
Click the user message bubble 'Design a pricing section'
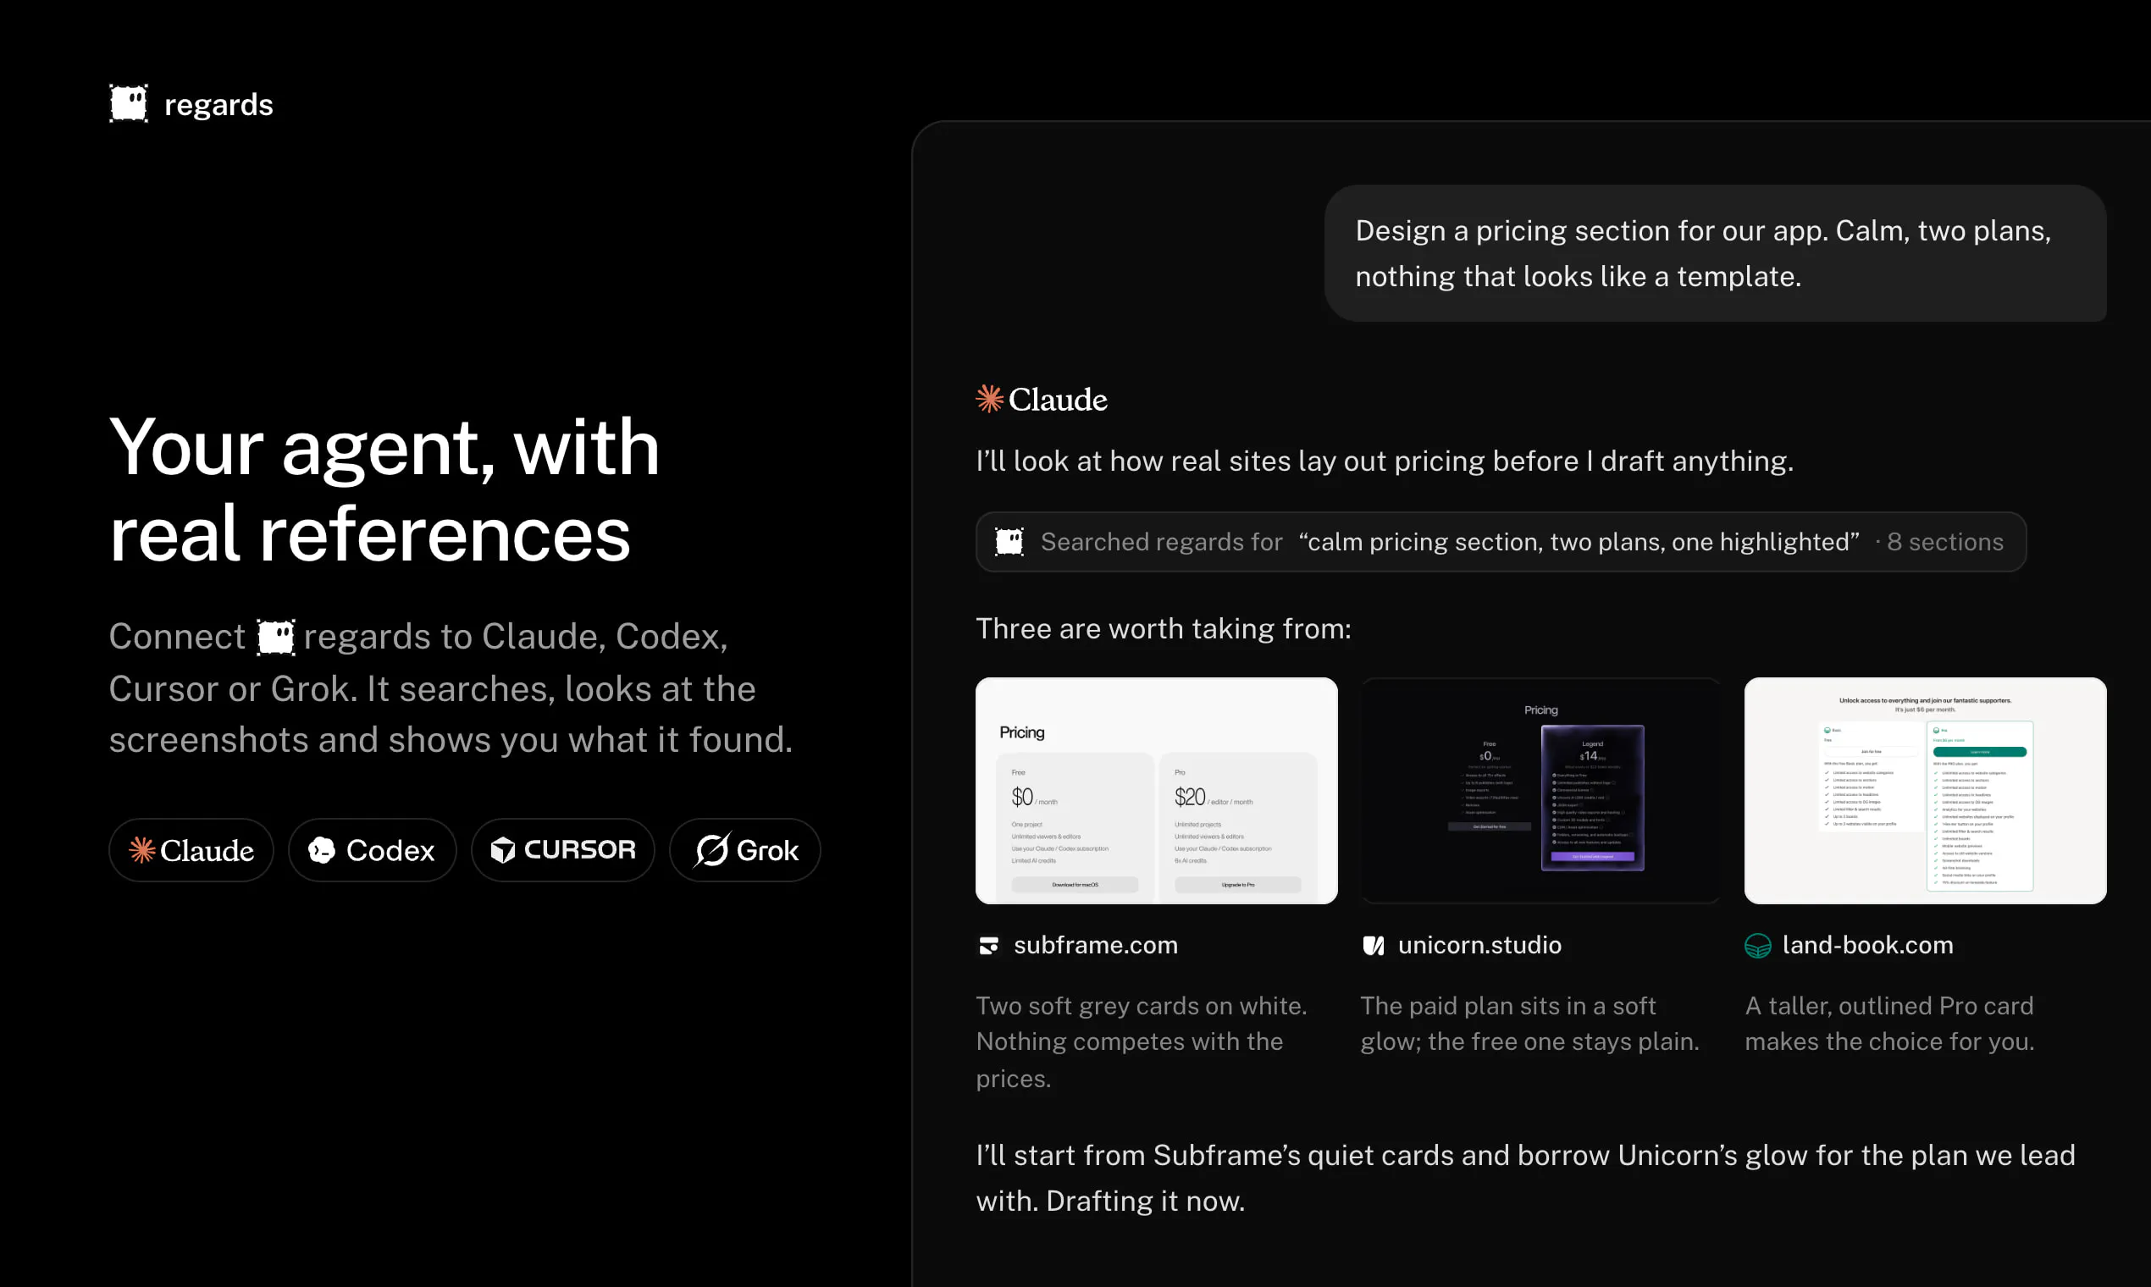click(1715, 253)
